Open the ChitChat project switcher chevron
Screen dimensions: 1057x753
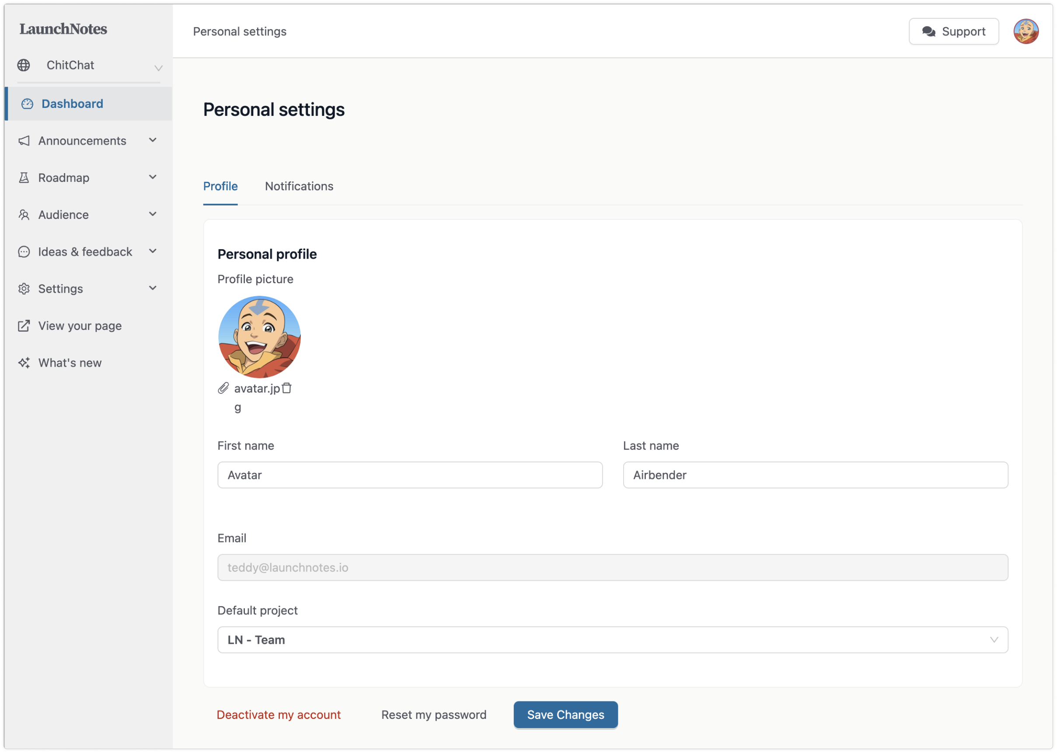(x=158, y=68)
